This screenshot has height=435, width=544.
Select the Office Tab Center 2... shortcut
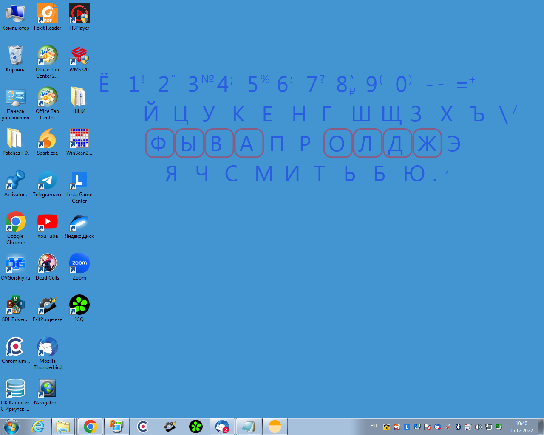48,62
